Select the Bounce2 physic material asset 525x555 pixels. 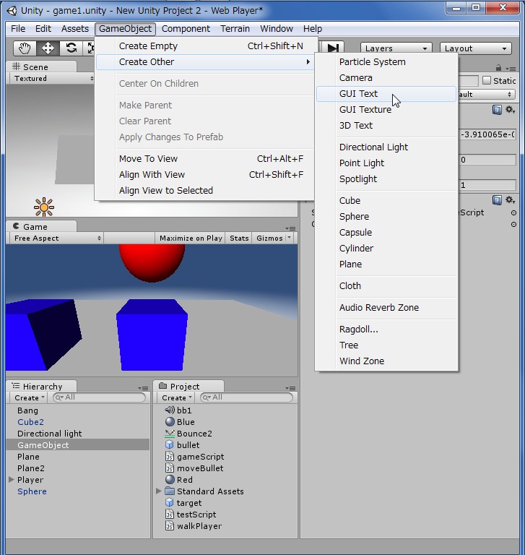[194, 434]
